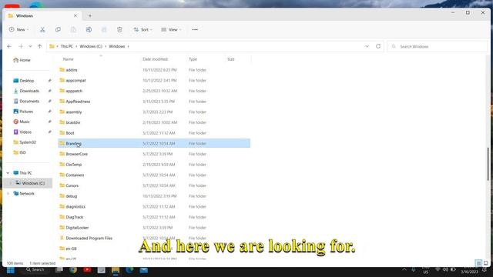Sort by the Name column header
Image resolution: width=493 pixels, height=277 pixels.
pos(69,59)
